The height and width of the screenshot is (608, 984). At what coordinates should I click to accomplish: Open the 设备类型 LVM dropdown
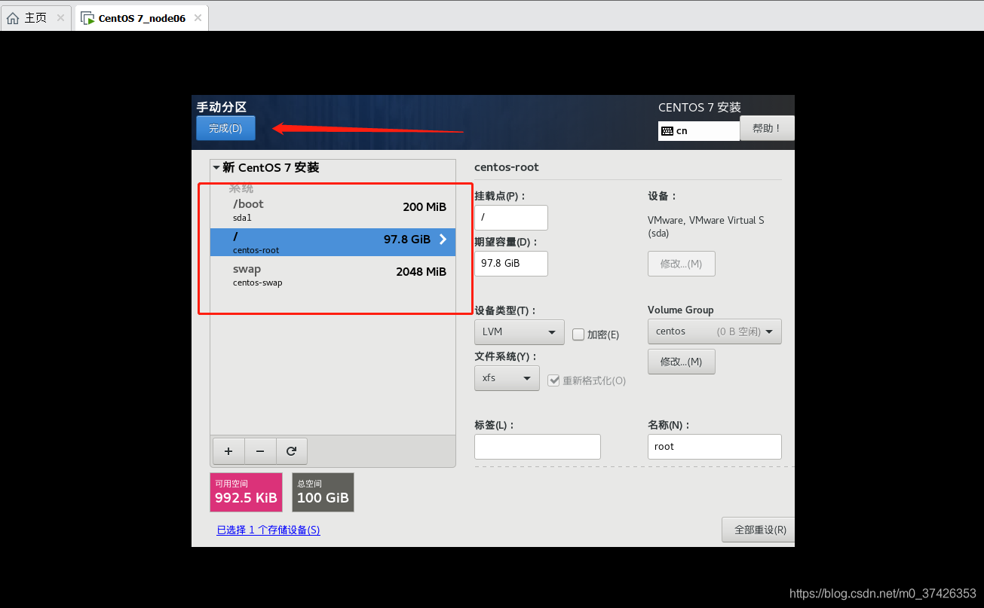[519, 331]
